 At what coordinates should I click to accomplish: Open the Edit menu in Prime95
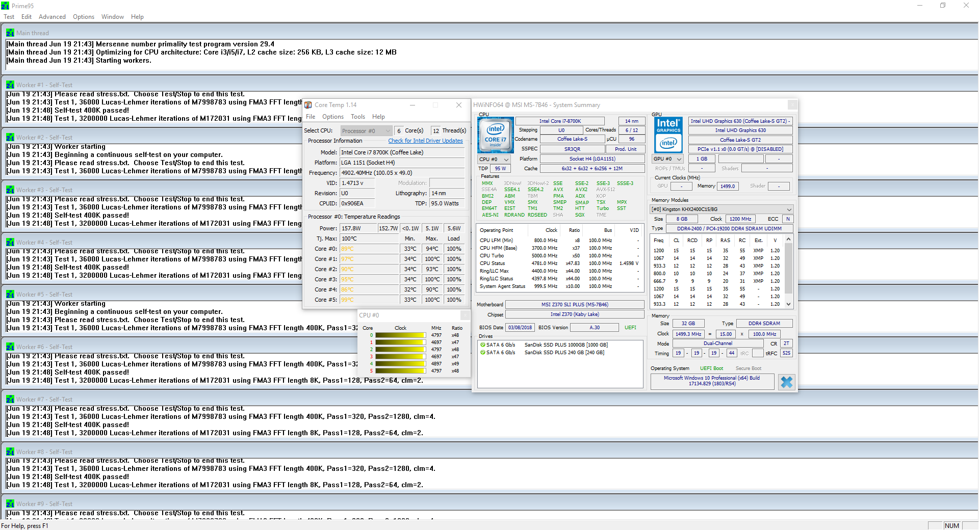point(27,17)
